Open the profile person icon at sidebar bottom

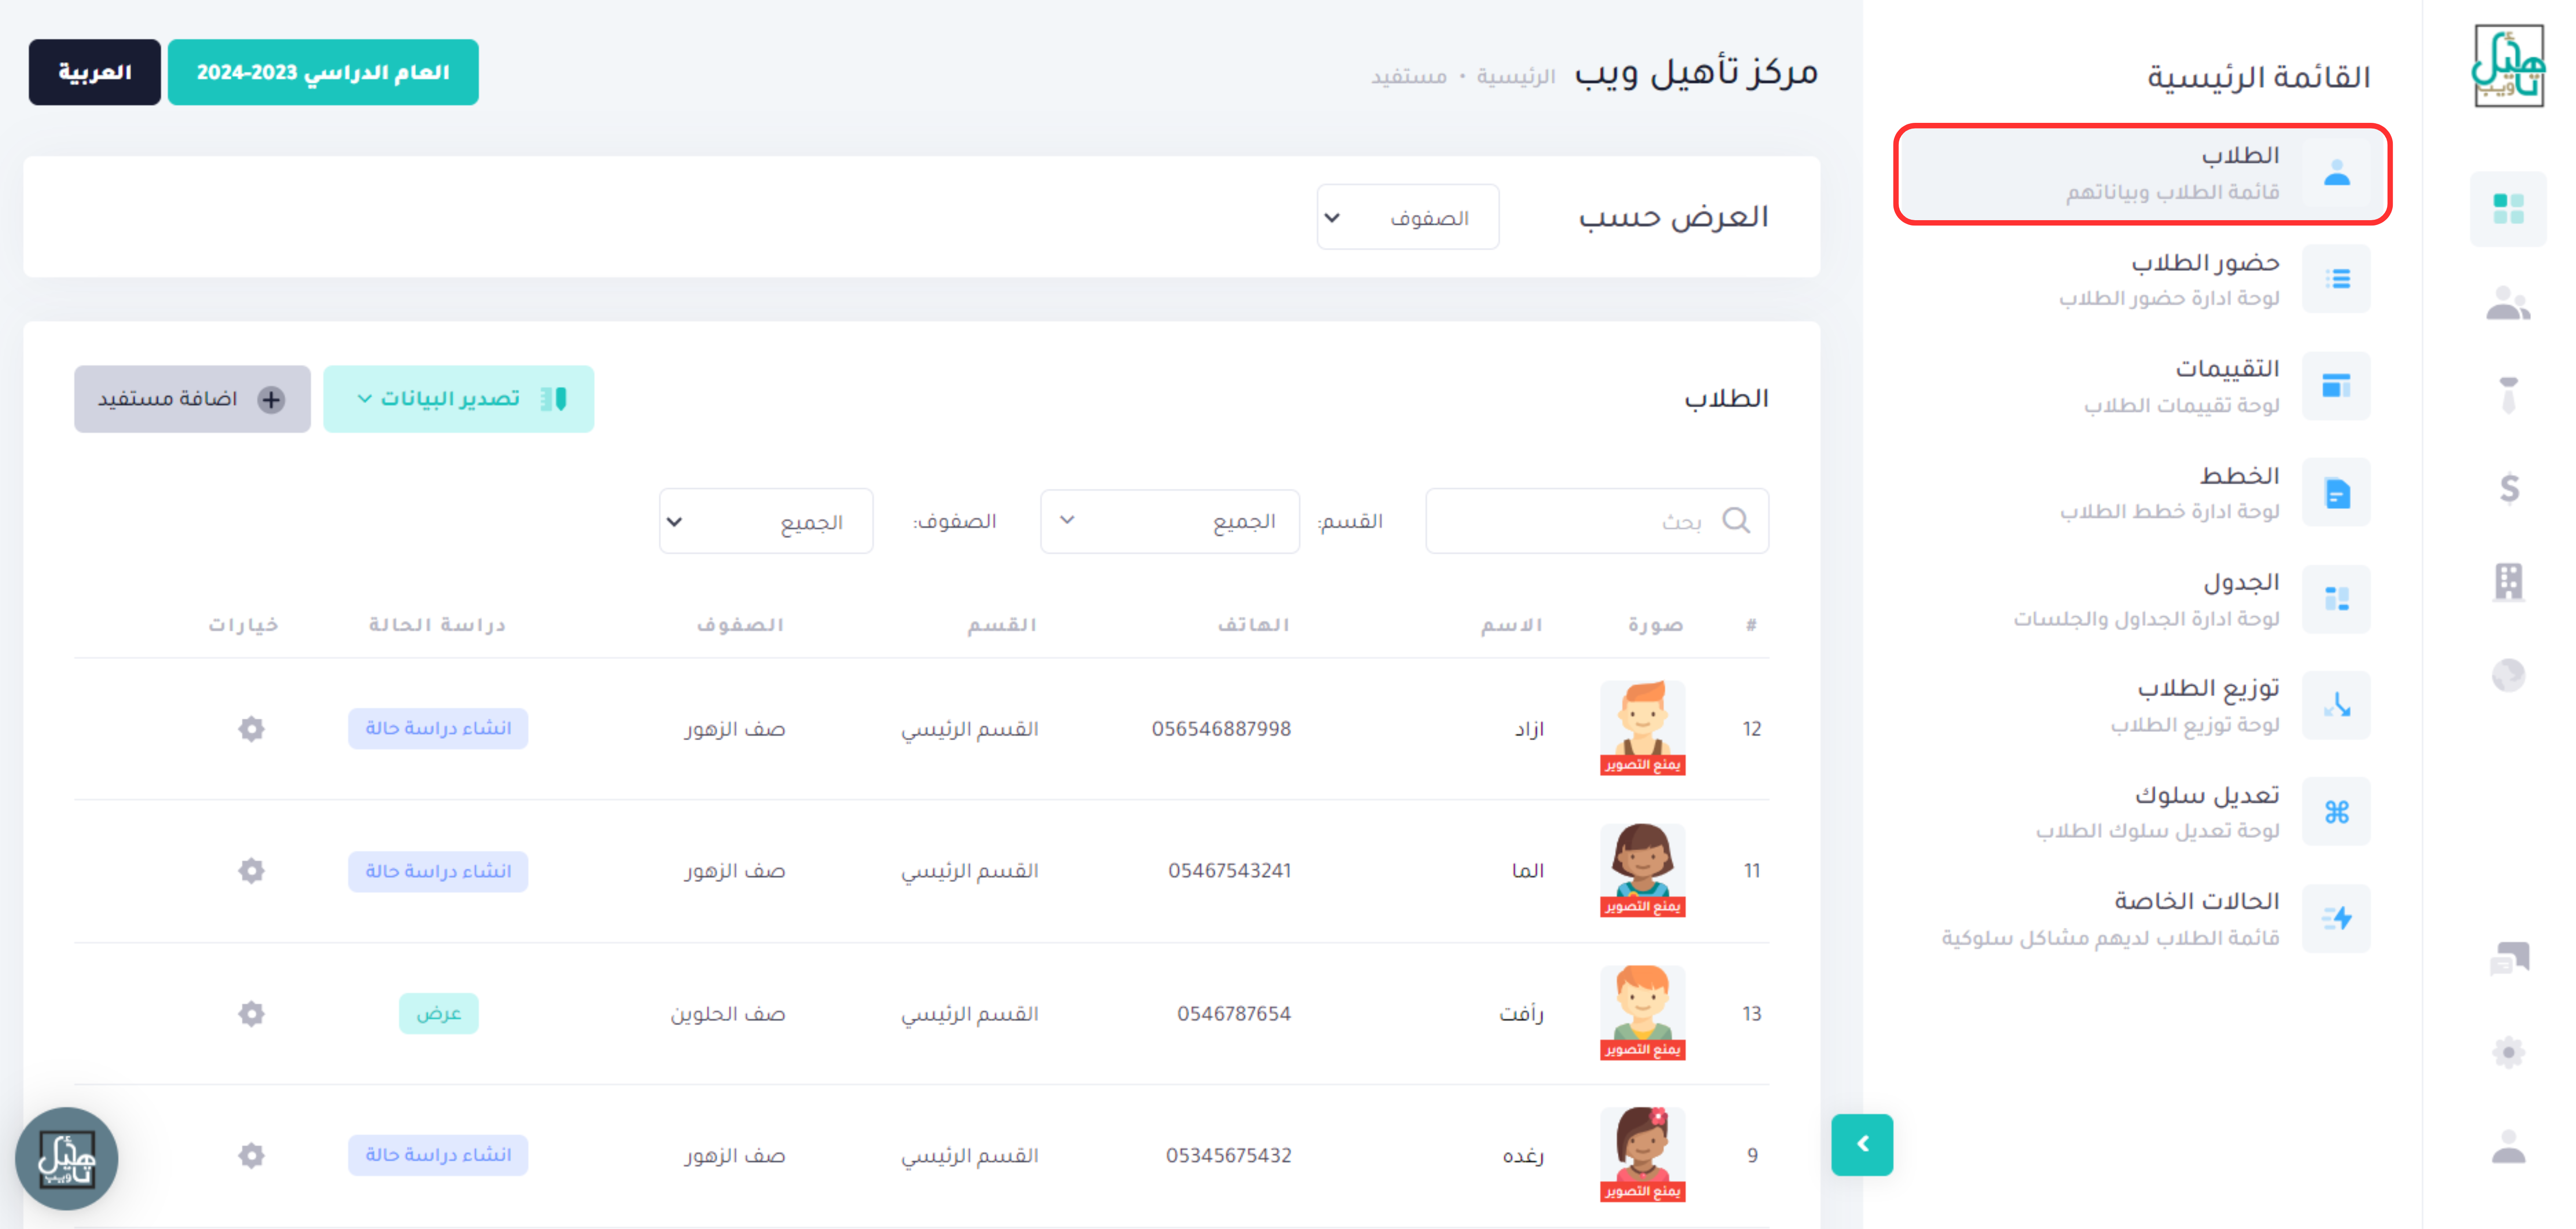coord(2508,1146)
